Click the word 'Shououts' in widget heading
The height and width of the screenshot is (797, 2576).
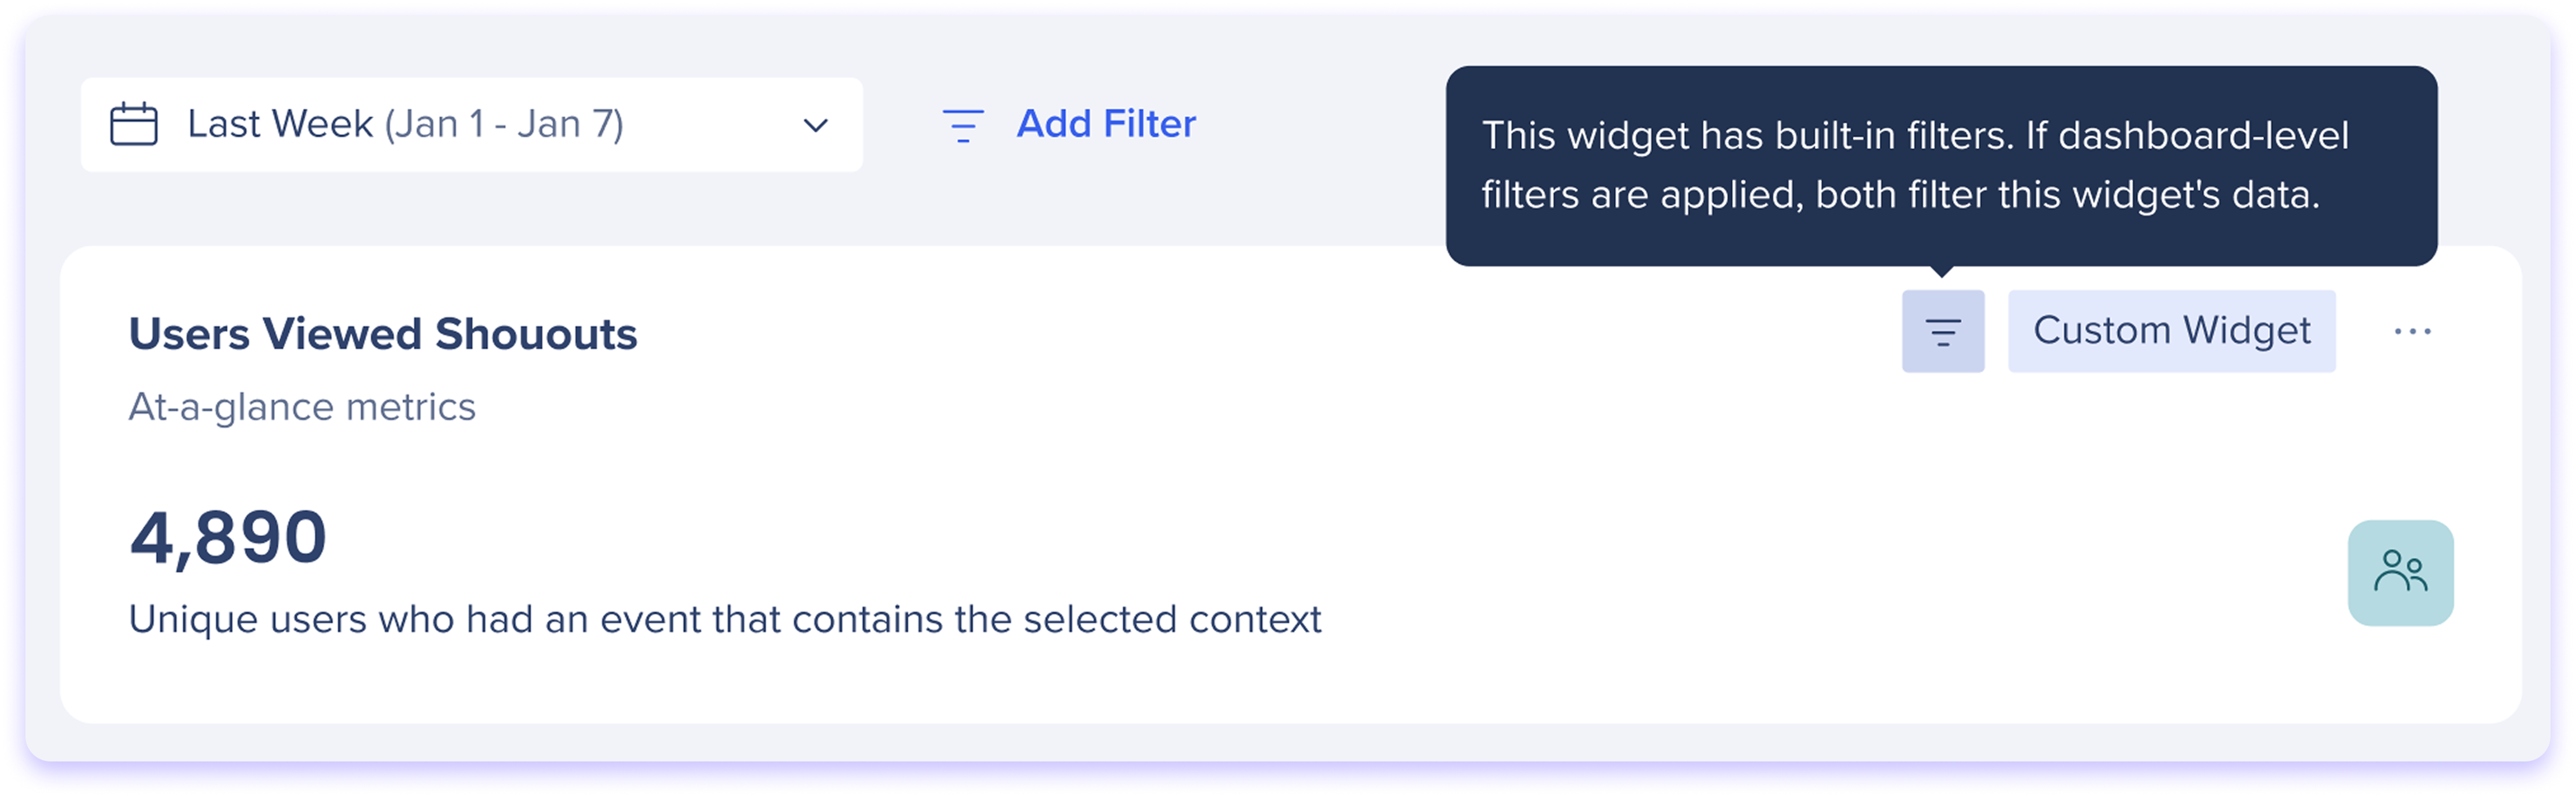tap(536, 334)
